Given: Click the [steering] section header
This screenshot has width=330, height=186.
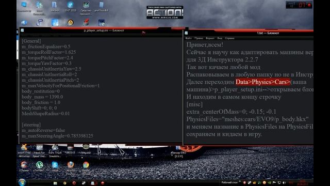Looking at the screenshot, I should point(31,125).
